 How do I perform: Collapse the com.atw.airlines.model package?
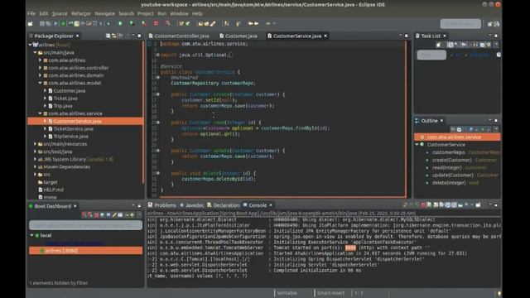tap(40, 83)
